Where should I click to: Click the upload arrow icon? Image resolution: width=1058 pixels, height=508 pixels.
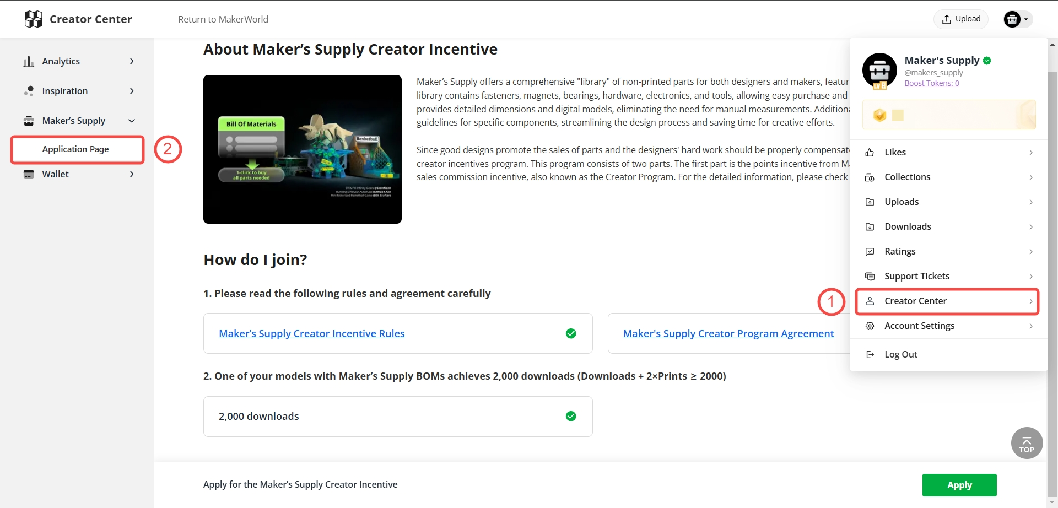tap(947, 19)
